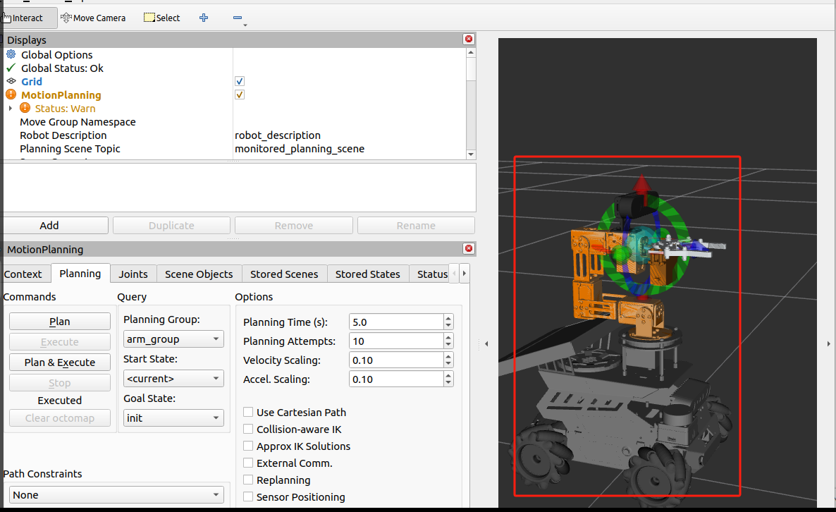Increase Velocity Scaling with up arrow
Screen dimensions: 836x512
click(448, 356)
